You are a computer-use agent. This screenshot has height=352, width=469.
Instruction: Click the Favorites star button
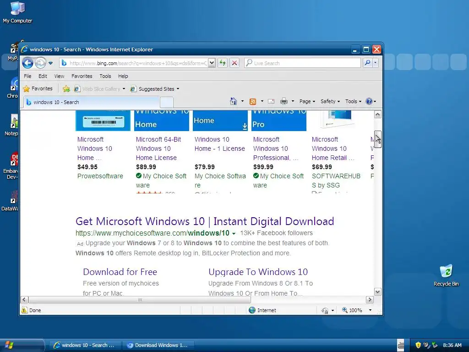[x=38, y=88]
